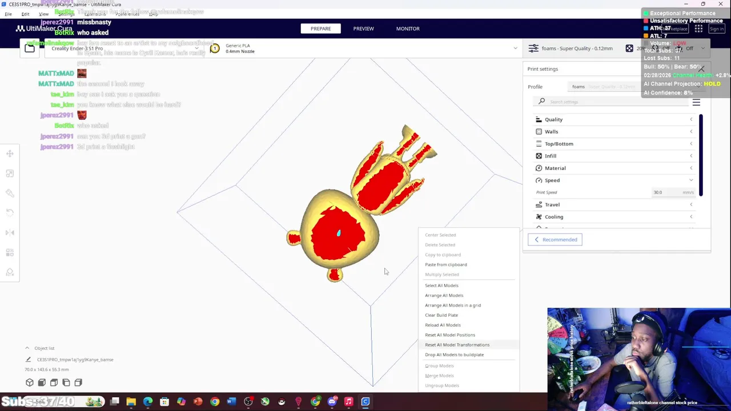Switch to 3D view cube icon
Viewport: 731px width, 411px height.
30,382
